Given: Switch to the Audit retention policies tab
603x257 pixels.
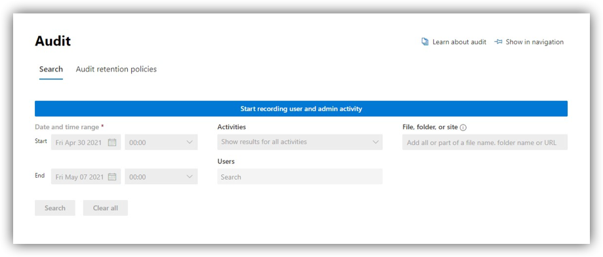Looking at the screenshot, I should coord(116,69).
